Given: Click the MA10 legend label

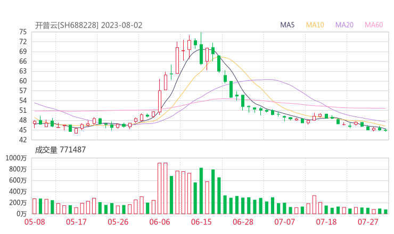Looking at the screenshot, I should tap(315, 25).
